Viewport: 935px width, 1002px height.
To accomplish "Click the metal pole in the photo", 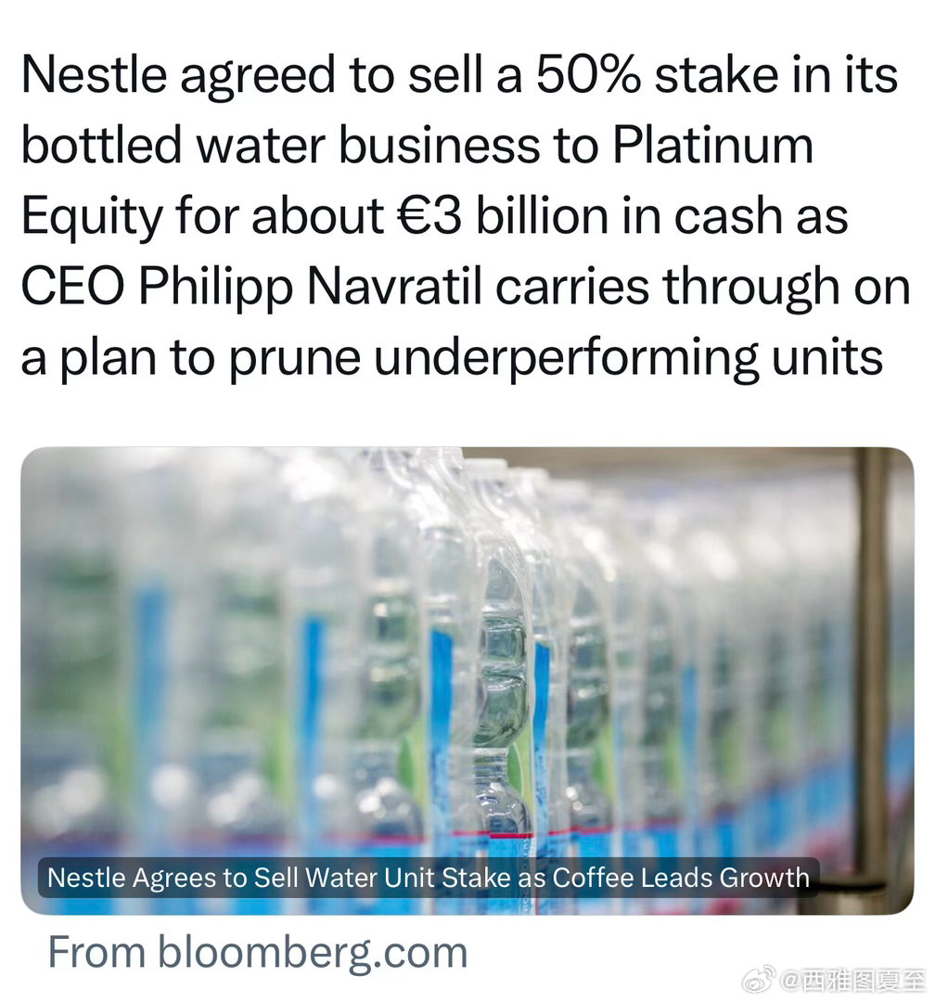I will 872,671.
